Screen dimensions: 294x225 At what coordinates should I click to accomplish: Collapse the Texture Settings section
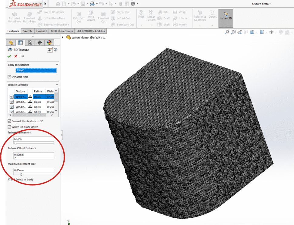57,85
